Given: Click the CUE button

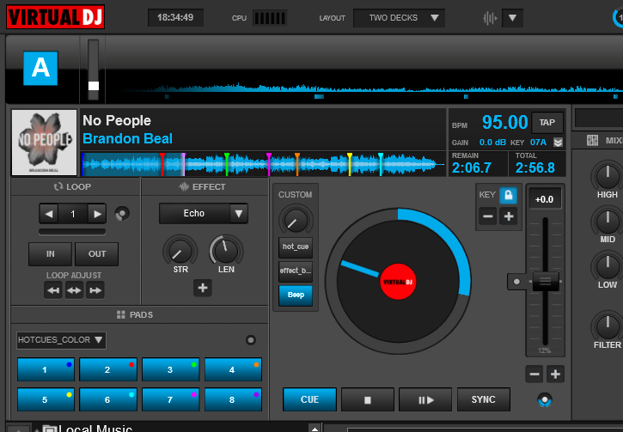Looking at the screenshot, I should (309, 399).
